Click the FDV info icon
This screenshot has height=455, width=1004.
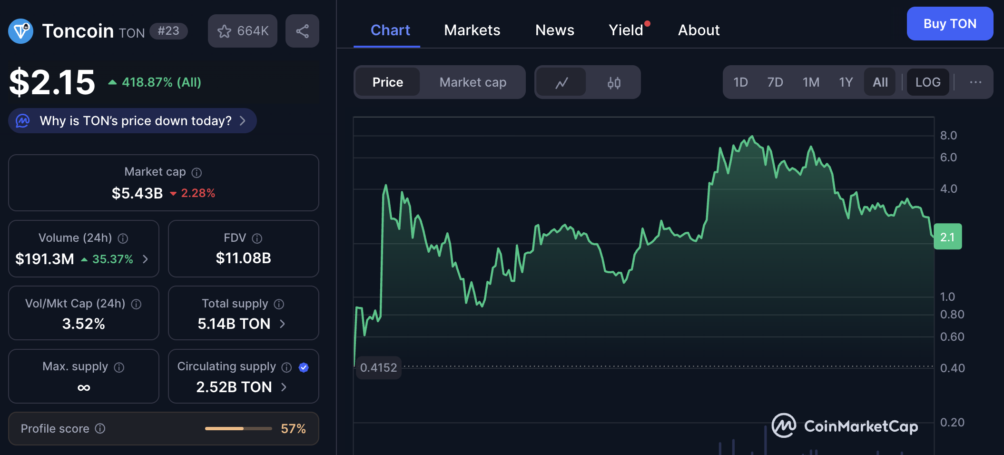tap(257, 238)
